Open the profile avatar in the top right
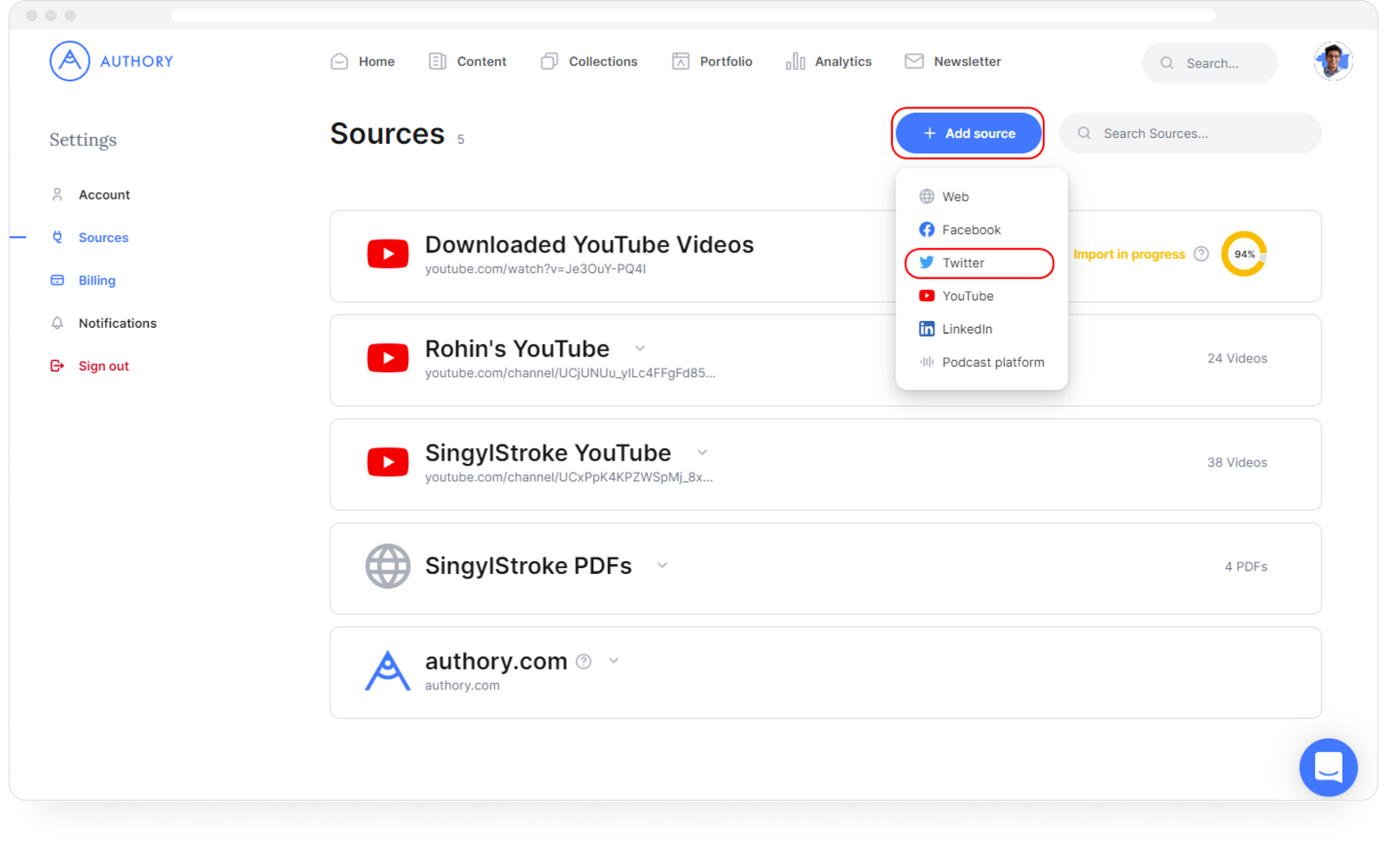Screen dimensions: 1387x849 tap(1332, 61)
